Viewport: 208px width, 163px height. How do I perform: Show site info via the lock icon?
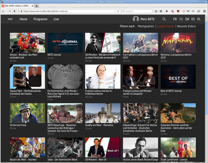[x=21, y=11]
